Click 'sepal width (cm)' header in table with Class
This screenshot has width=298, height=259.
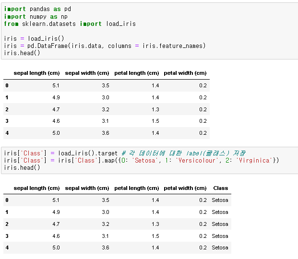click(87, 188)
